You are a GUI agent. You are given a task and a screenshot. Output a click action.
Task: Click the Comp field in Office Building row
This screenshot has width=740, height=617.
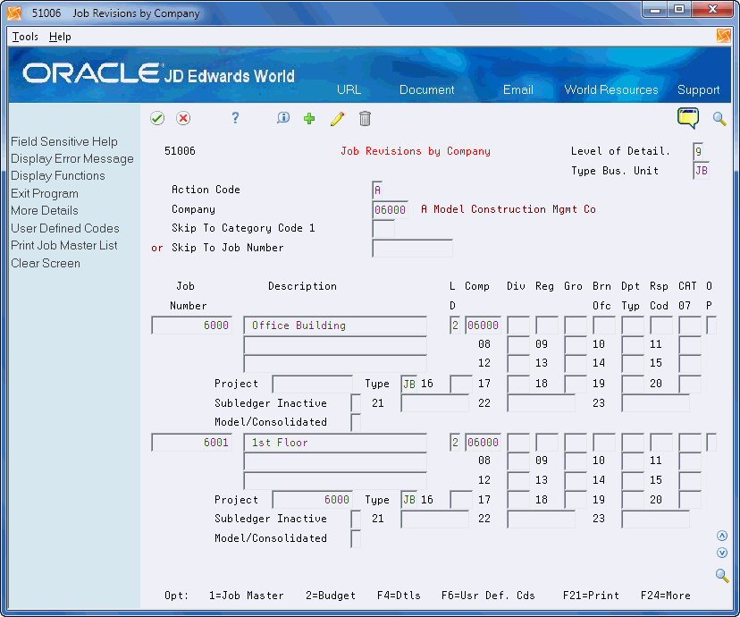pyautogui.click(x=483, y=325)
